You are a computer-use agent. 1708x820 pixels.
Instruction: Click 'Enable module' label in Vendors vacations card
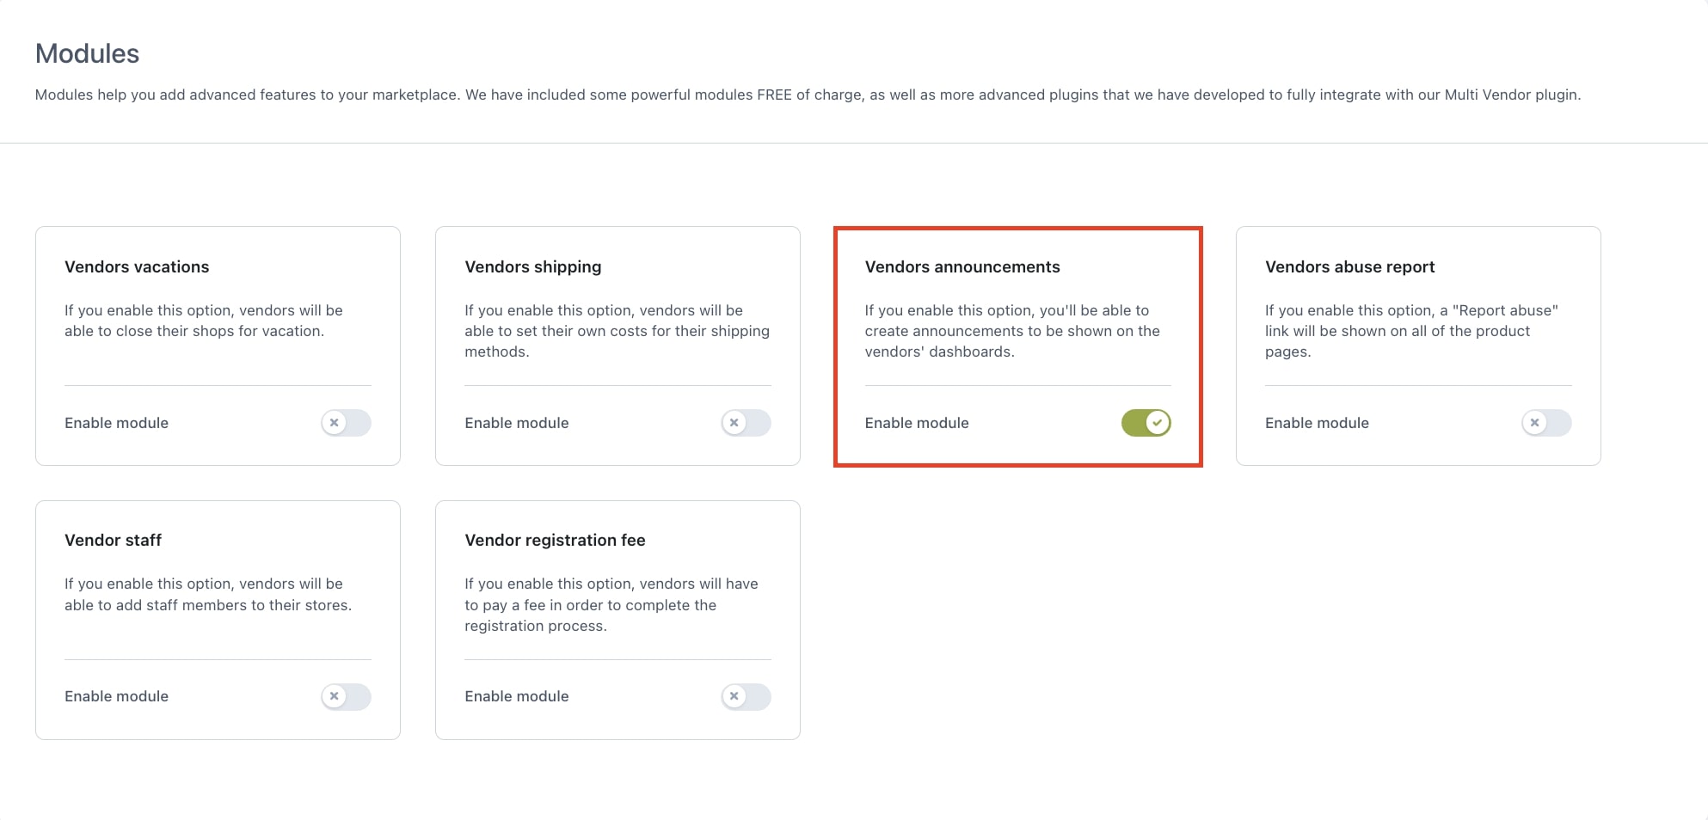(116, 423)
